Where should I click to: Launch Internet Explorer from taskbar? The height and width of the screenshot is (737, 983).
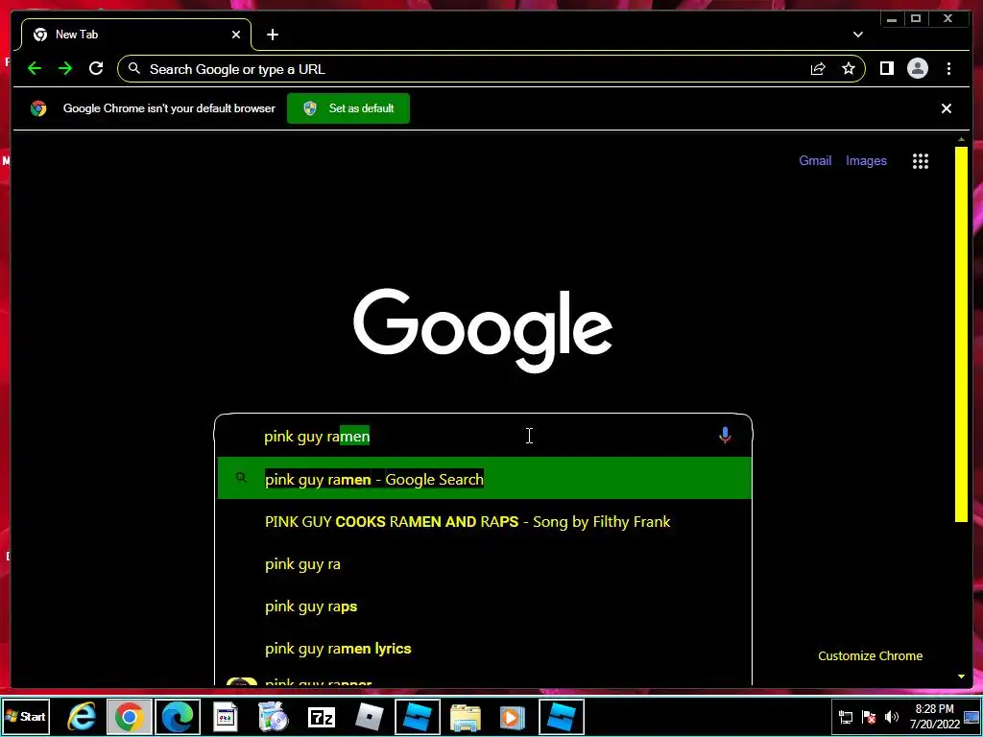(83, 716)
